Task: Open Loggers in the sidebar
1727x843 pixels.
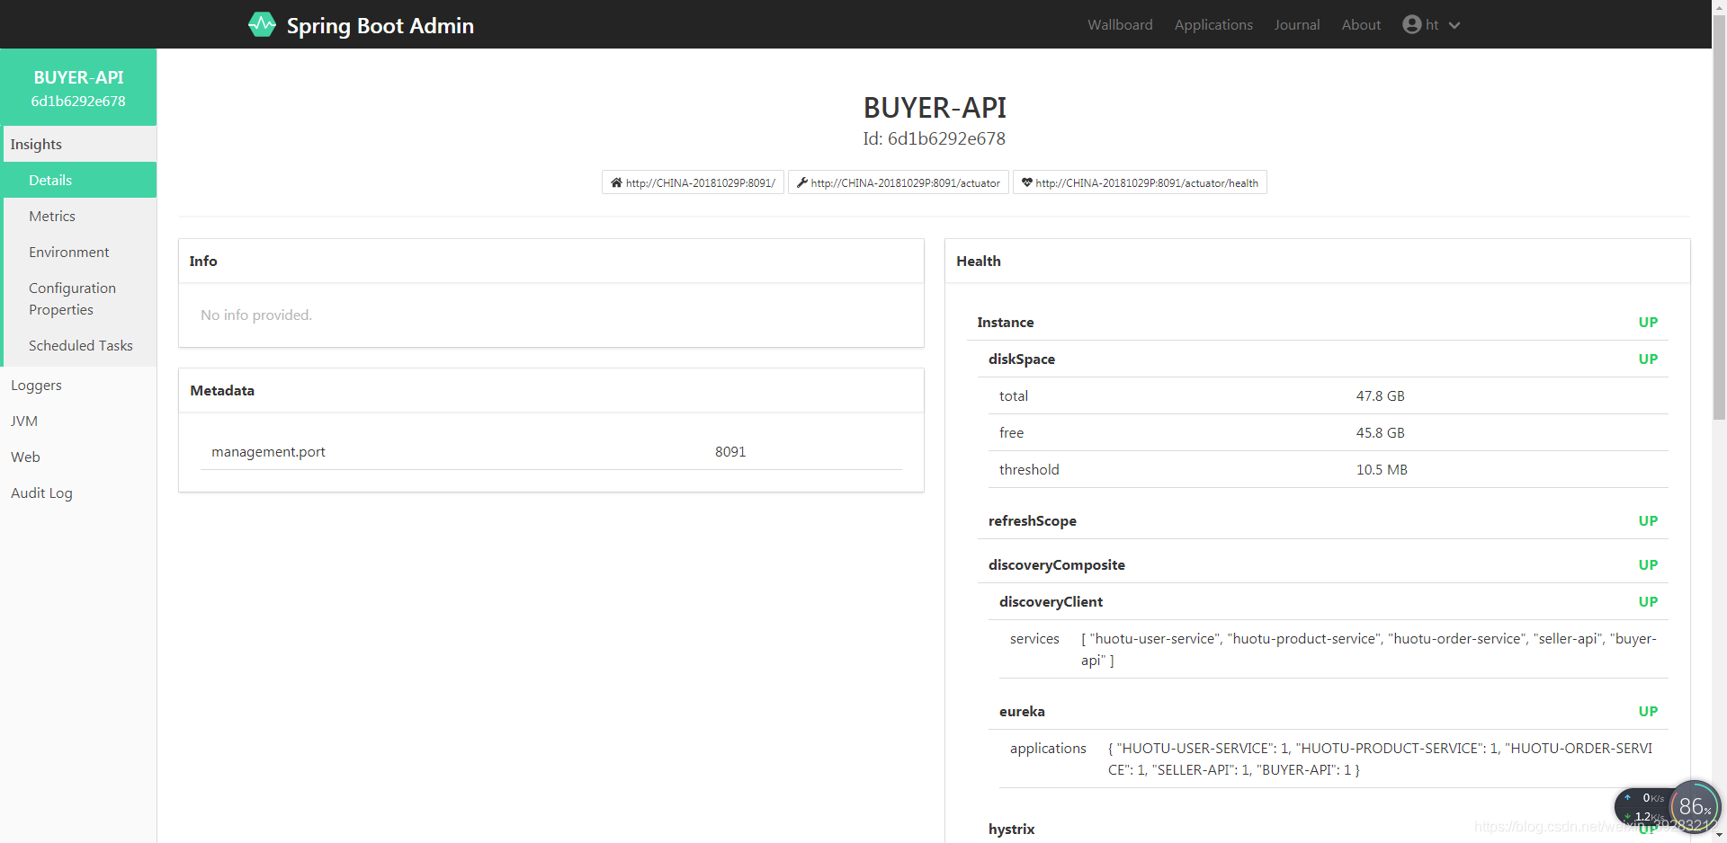Action: (x=78, y=385)
